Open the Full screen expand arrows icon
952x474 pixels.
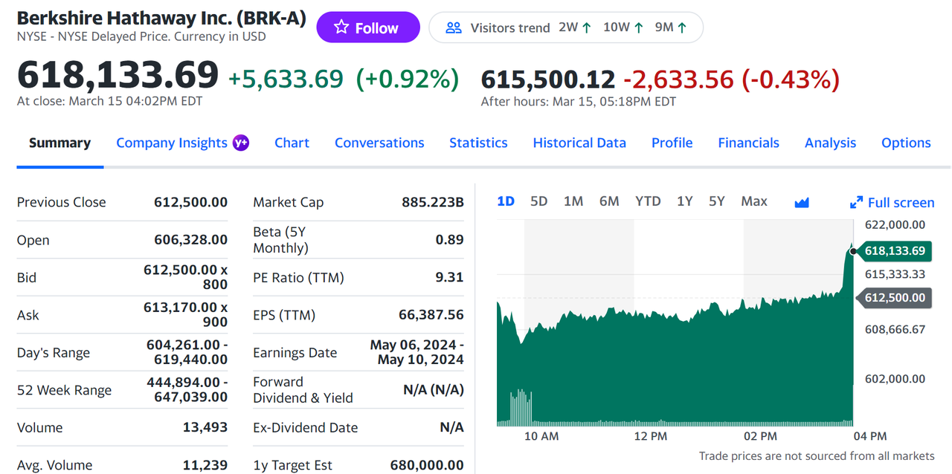[x=856, y=202]
